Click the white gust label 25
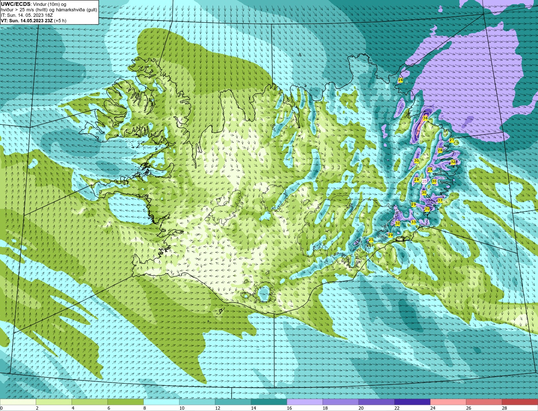538x411 pixels. click(x=424, y=181)
